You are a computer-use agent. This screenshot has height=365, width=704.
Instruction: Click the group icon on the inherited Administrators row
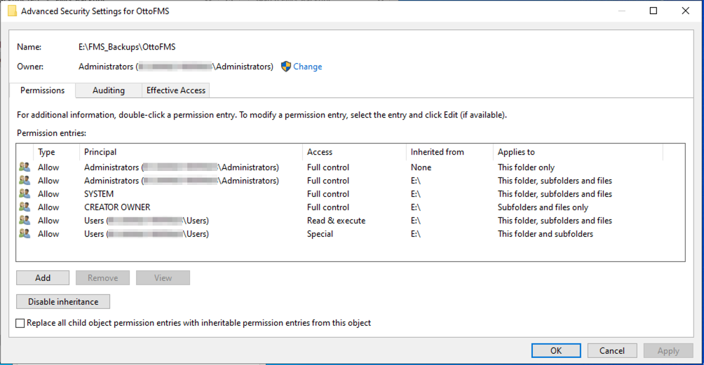25,181
